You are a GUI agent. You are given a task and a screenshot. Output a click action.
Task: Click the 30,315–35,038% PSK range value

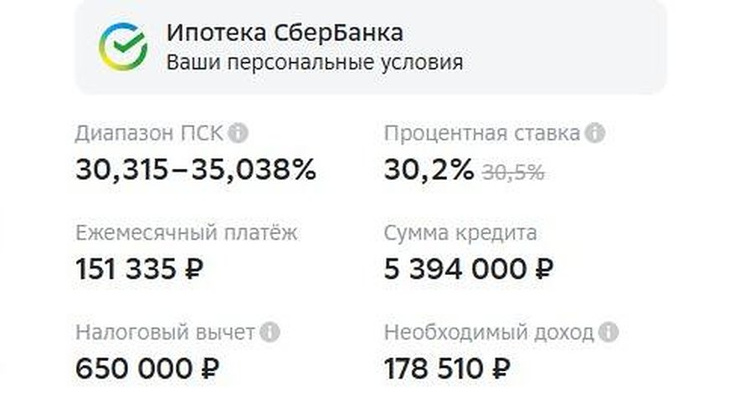196,170
